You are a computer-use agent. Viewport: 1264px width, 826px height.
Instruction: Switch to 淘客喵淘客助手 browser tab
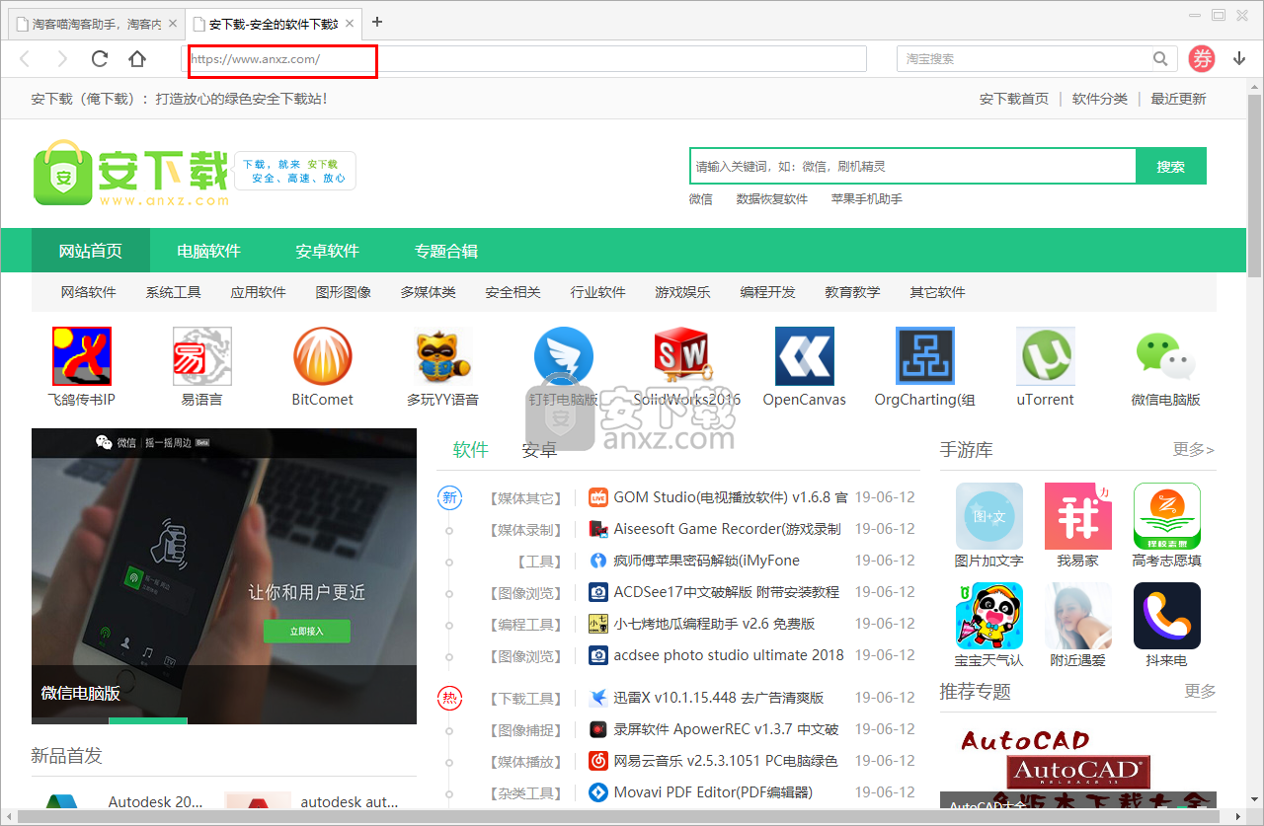94,23
